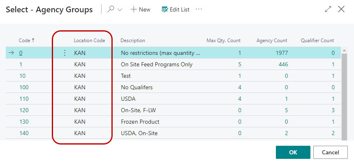Viewport: 354px width, 165px height.
Task: Select the Frozen Product row description
Action: click(x=140, y=122)
